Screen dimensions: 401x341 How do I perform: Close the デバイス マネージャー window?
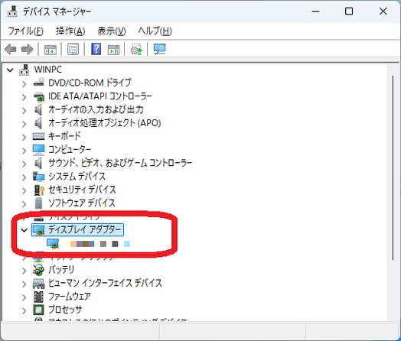[x=383, y=11]
